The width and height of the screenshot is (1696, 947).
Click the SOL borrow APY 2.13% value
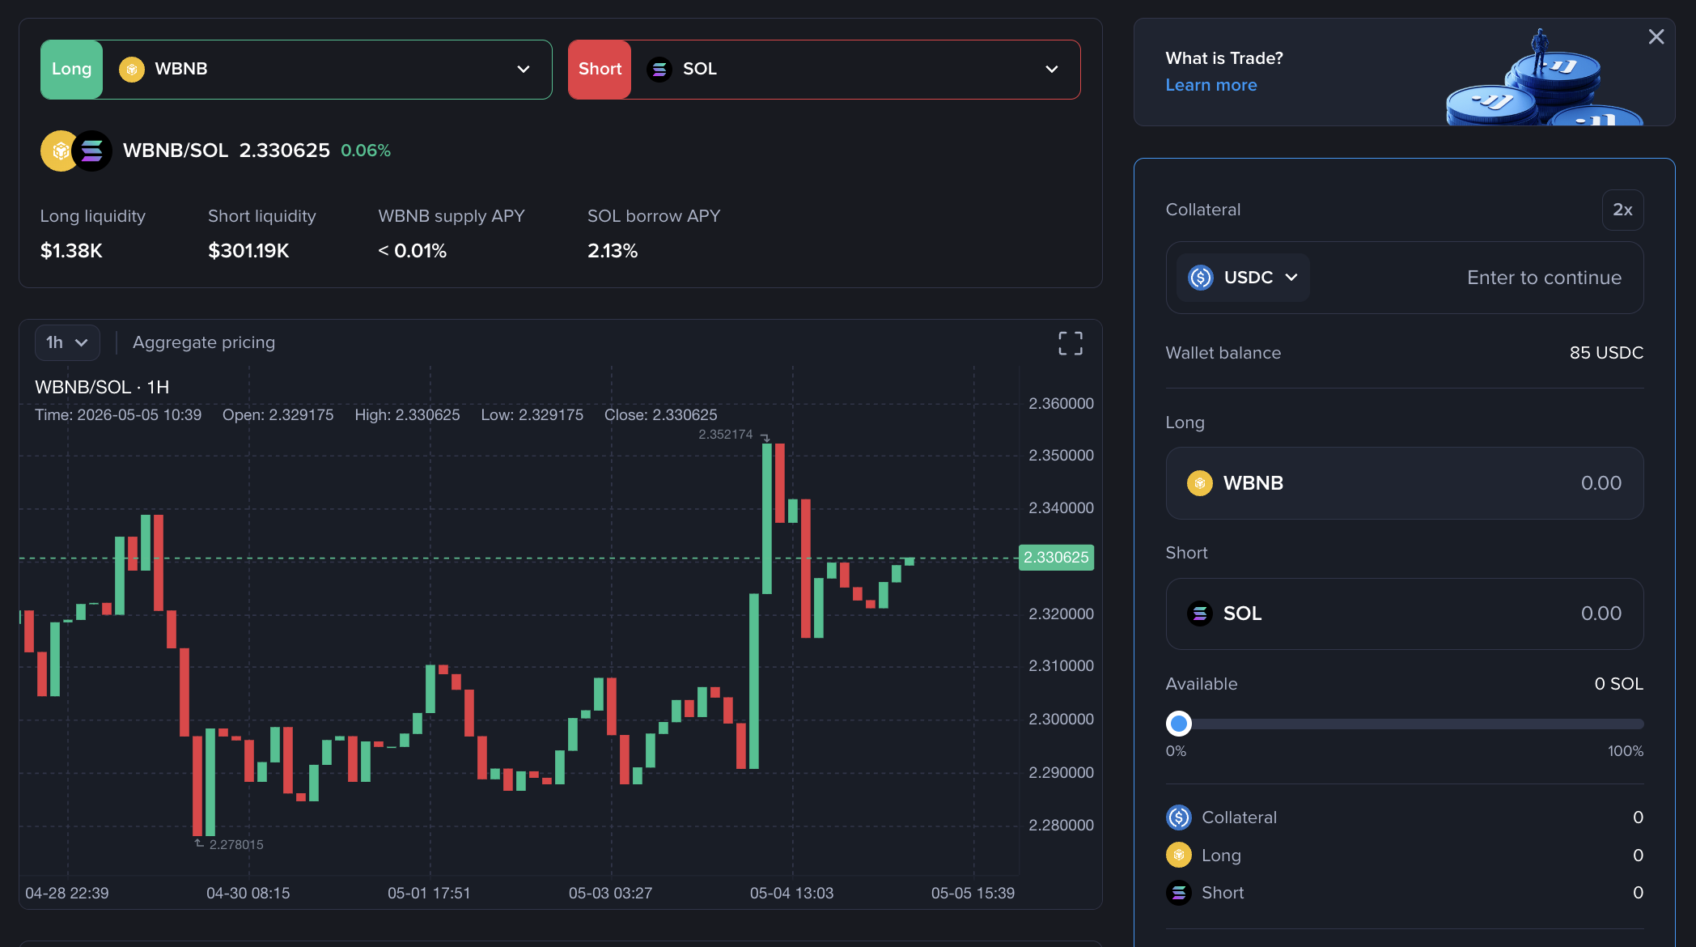613,251
